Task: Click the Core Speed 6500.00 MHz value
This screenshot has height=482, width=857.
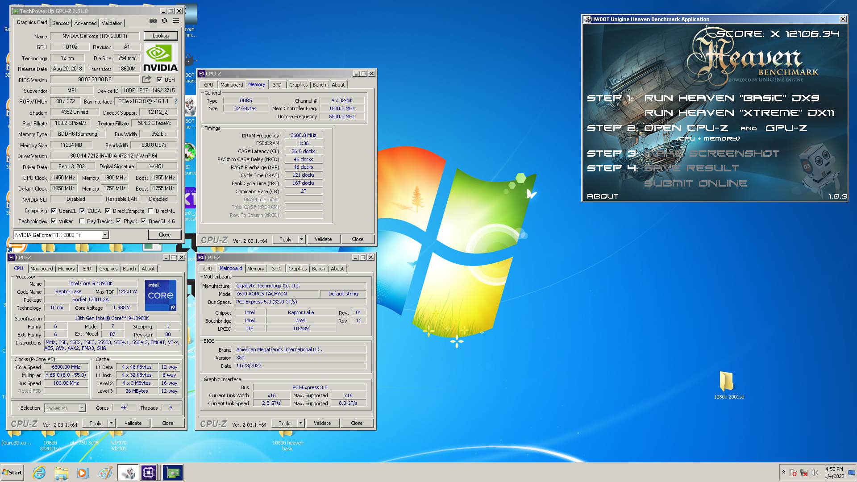Action: coord(66,367)
